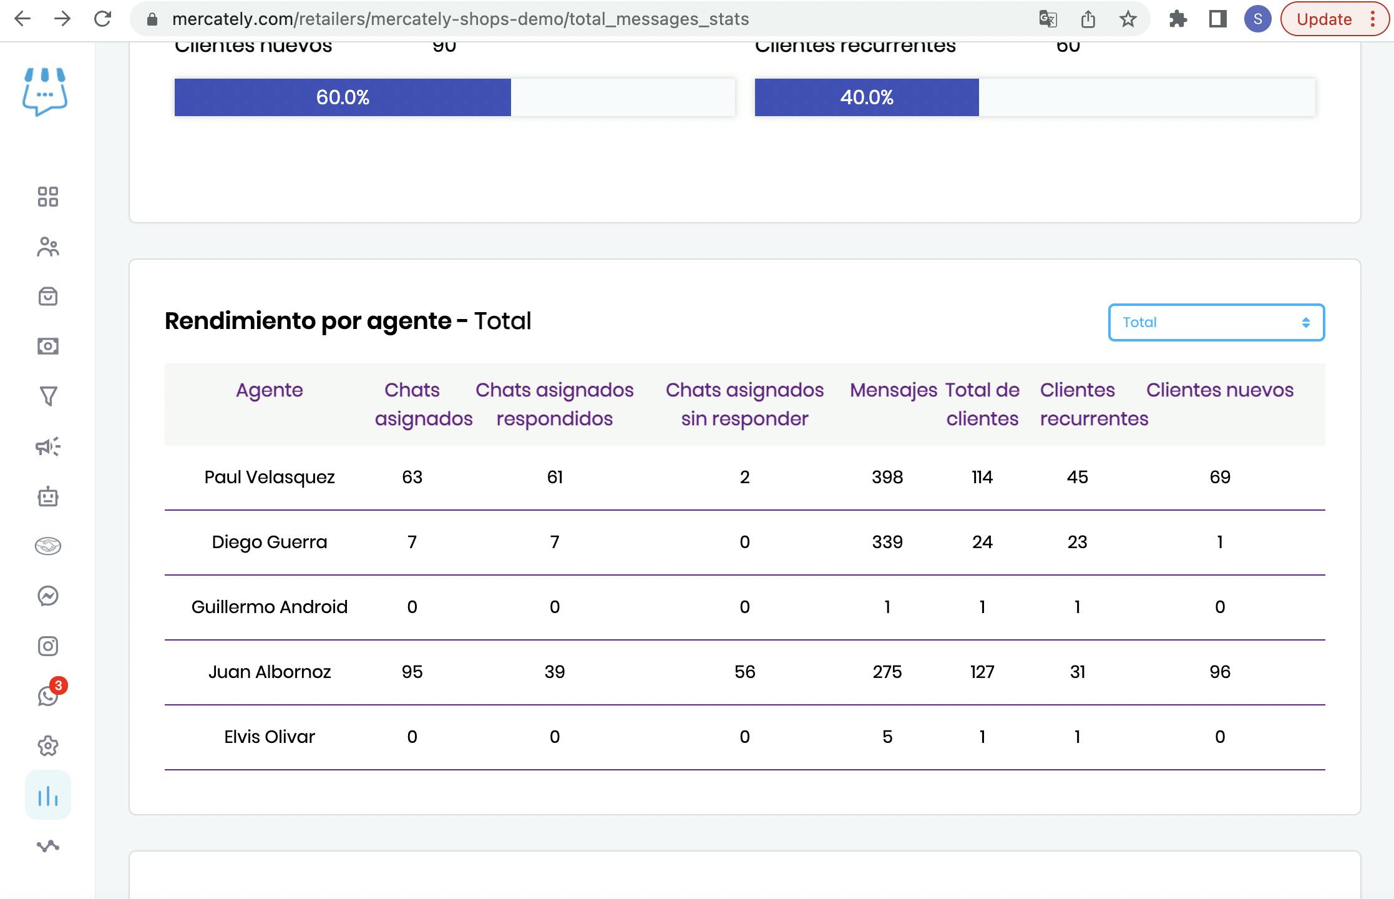This screenshot has height=899, width=1394.
Task: Click the Rendimiento por agente heading
Action: coord(348,322)
